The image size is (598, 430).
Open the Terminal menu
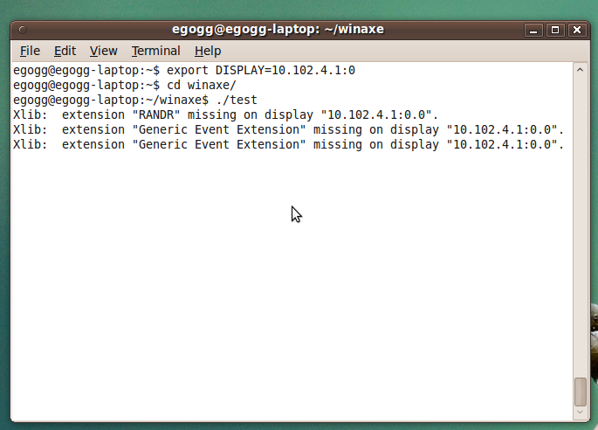(155, 51)
